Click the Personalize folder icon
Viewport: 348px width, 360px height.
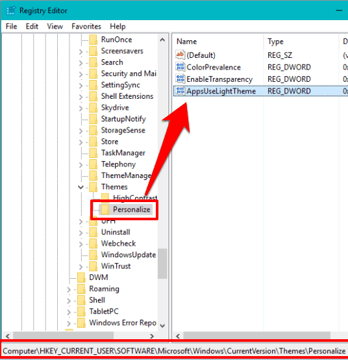point(105,209)
